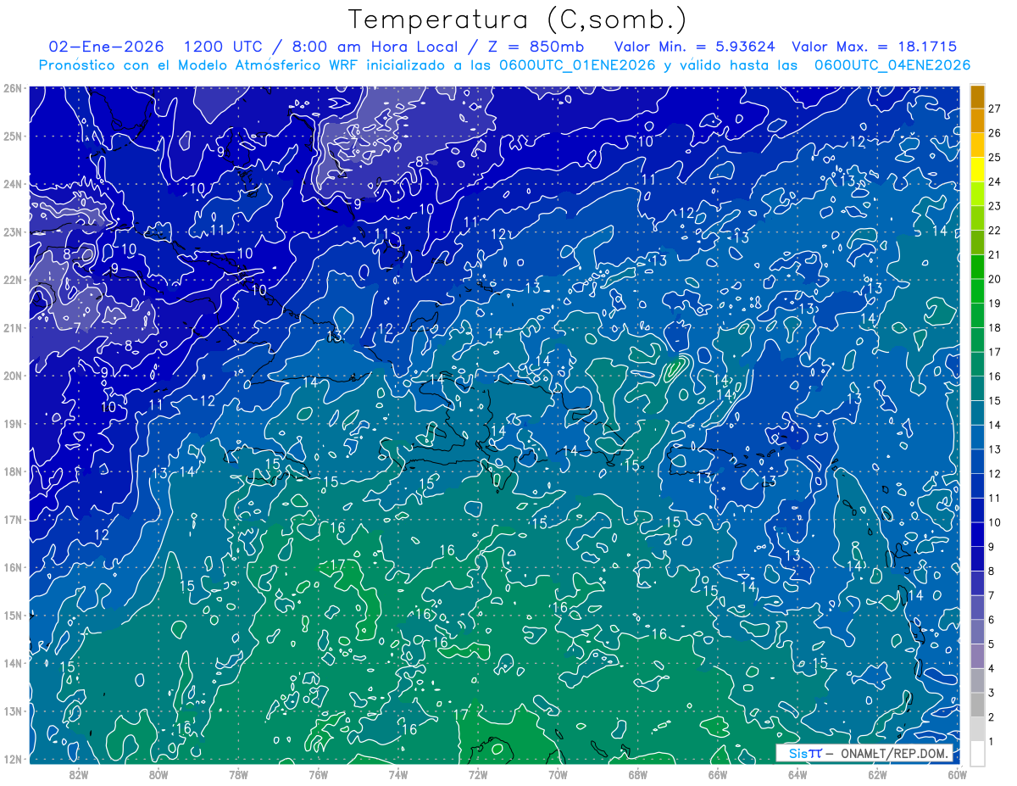The width and height of the screenshot is (1017, 786).
Task: Click 'Valor Max. = 18.1715' text
Action: [x=875, y=46]
